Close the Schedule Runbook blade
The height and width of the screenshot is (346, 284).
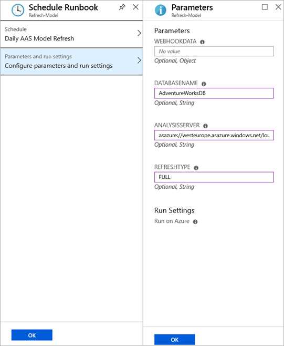click(x=136, y=7)
